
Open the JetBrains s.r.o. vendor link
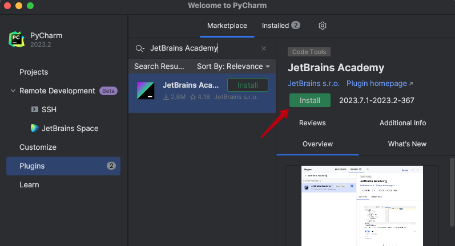coord(313,83)
